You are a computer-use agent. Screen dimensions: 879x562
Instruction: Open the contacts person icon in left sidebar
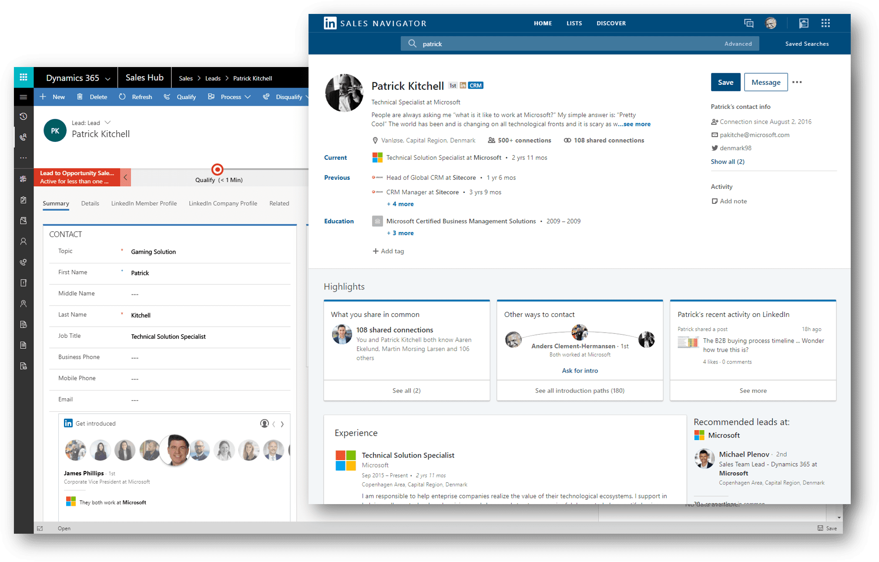pos(23,241)
